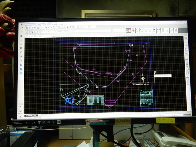Image resolution: width=196 pixels, height=147 pixels.
Task: Click the blue A3 label in drawing
Action: point(70,100)
